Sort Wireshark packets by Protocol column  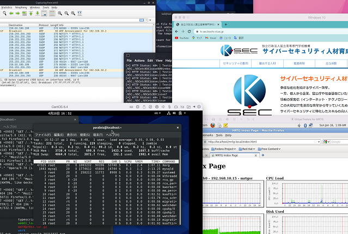click(x=44, y=25)
